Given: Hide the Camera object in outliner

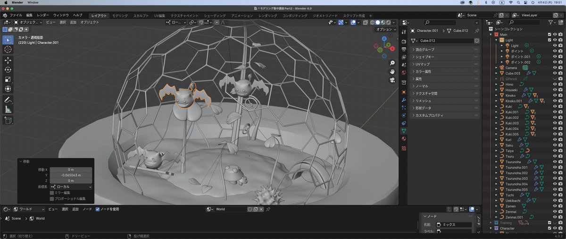Looking at the screenshot, I should click(555, 68).
